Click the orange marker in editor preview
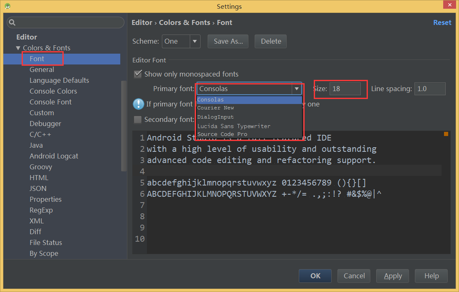This screenshot has height=292, width=459. point(446,134)
